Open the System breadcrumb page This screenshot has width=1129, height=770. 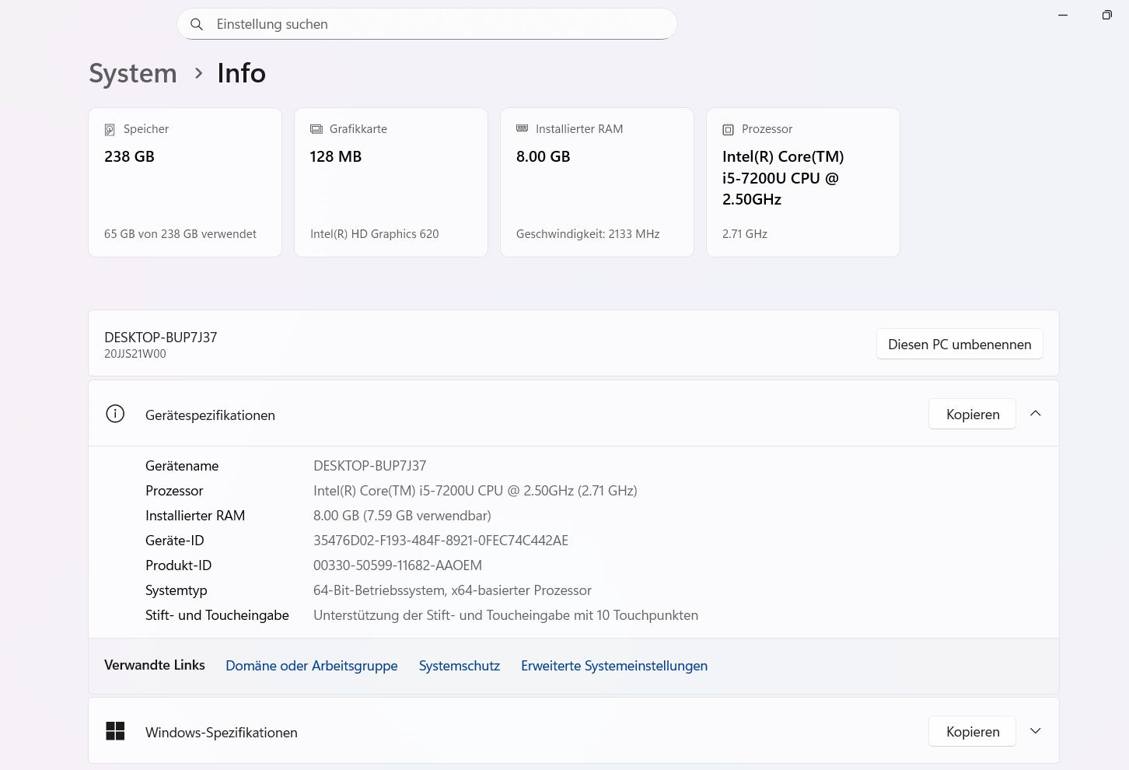[132, 73]
